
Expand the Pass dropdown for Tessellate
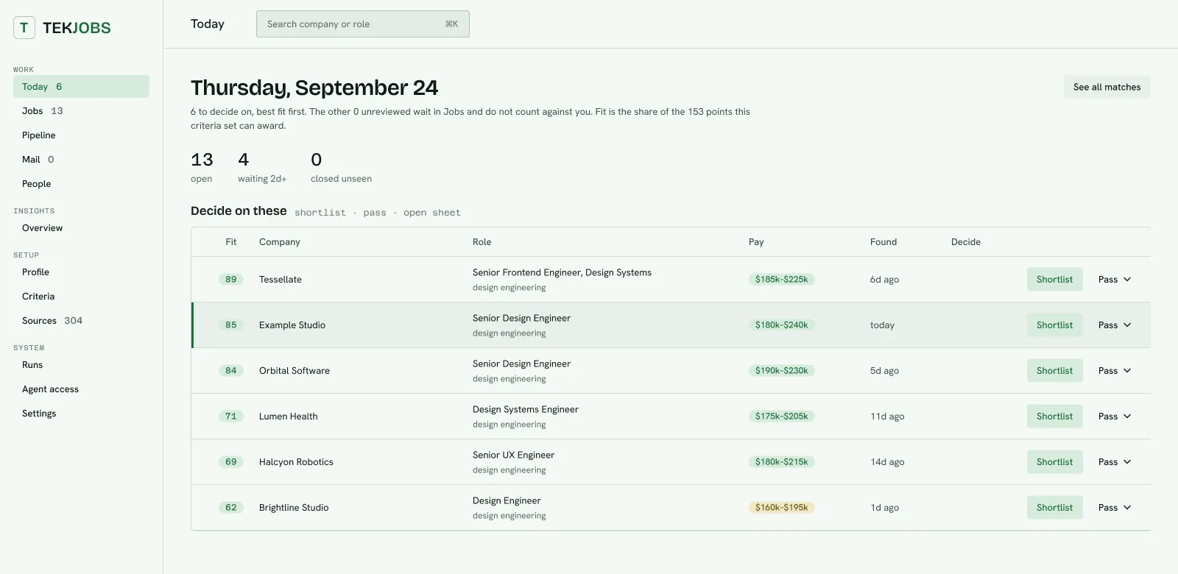(1114, 279)
